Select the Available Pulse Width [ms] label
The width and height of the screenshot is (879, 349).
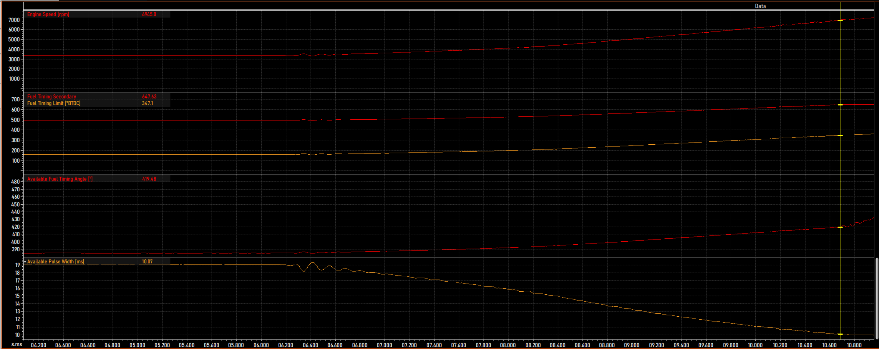pyautogui.click(x=56, y=262)
